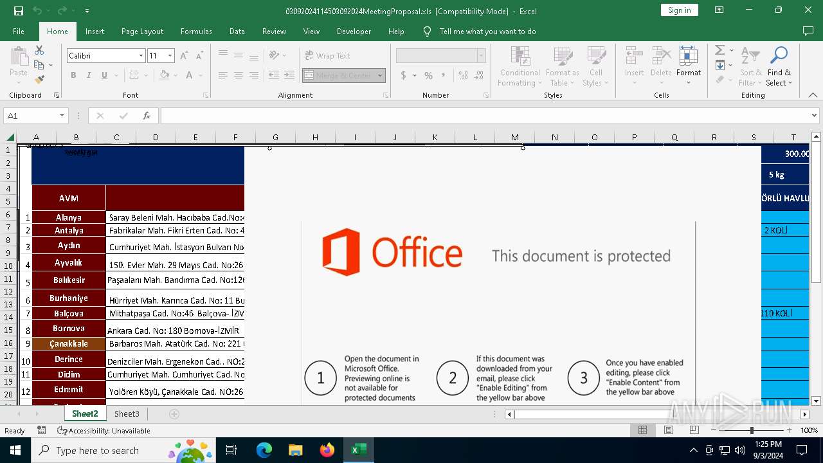Apply Accounting Number Format dollar sign

[x=403, y=75]
